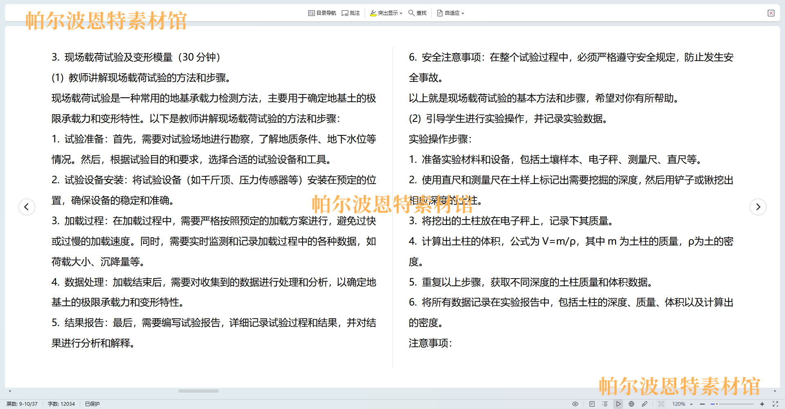Click the writing mode pen icon
This screenshot has height=409, width=785.
645,404
